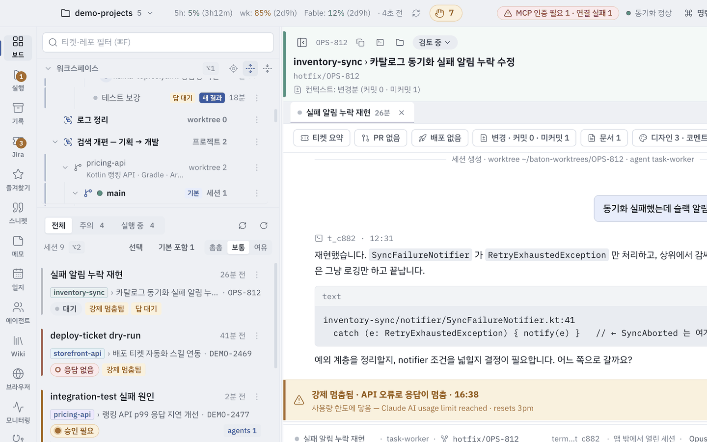
Task: Open the Wiki sidebar item
Action: click(x=18, y=347)
